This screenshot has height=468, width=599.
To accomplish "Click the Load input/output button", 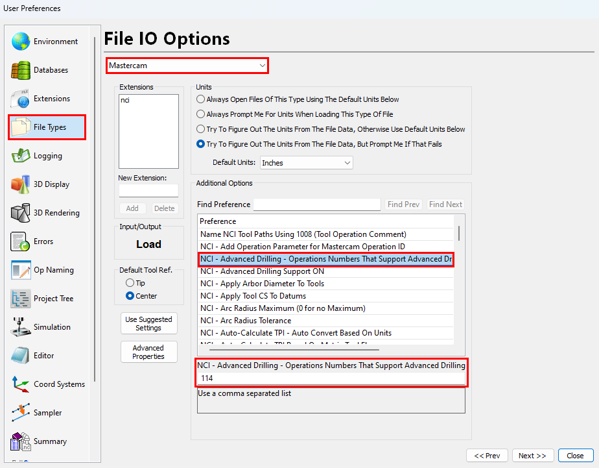I will (148, 244).
